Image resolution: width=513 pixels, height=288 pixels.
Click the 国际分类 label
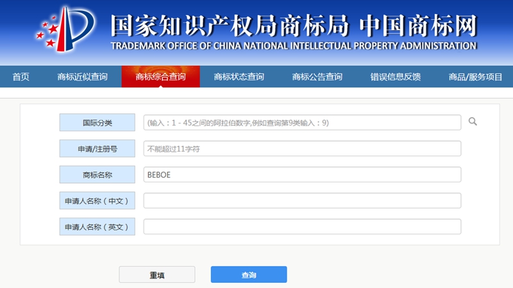click(97, 122)
